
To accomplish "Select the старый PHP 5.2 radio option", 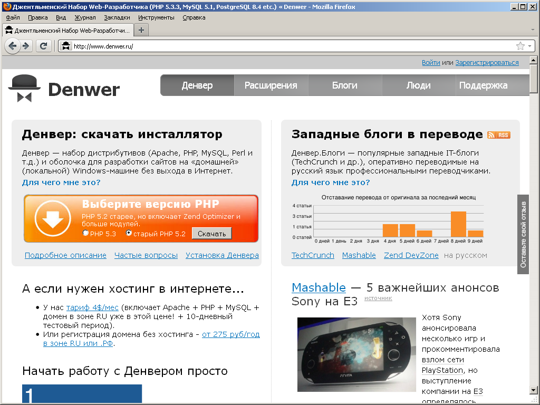I will coord(129,233).
